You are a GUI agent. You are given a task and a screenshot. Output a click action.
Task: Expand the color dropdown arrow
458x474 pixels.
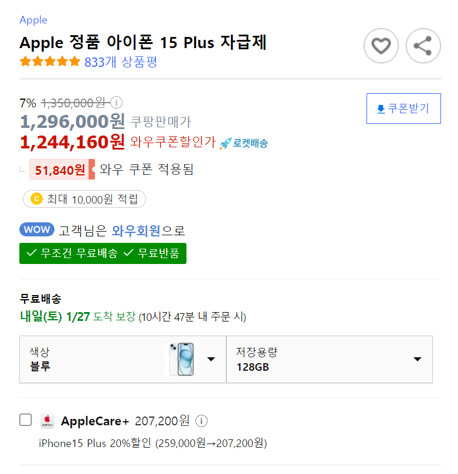point(211,359)
